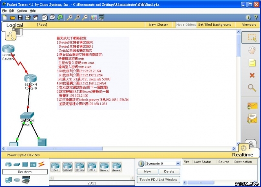
Task: Open the Options menu
Action: (22, 11)
